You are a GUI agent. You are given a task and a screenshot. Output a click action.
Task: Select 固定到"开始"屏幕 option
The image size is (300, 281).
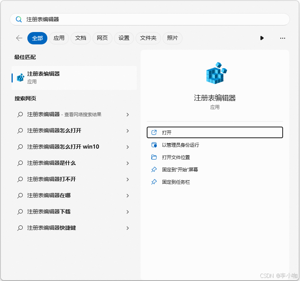(x=215, y=169)
